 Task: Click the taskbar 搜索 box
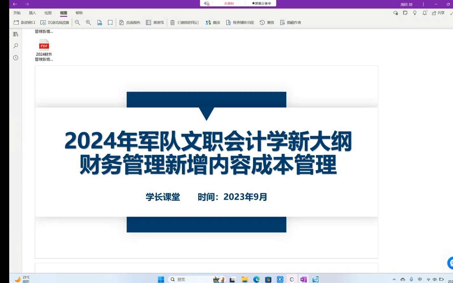point(197,280)
